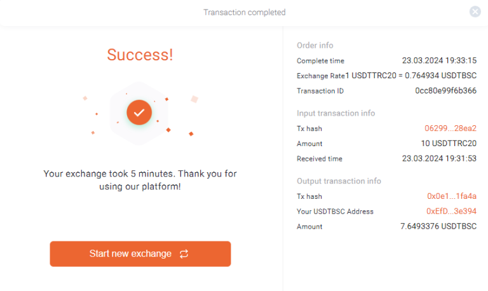Click the Output transaction info heading
This screenshot has height=291, width=488.
pos(339,181)
